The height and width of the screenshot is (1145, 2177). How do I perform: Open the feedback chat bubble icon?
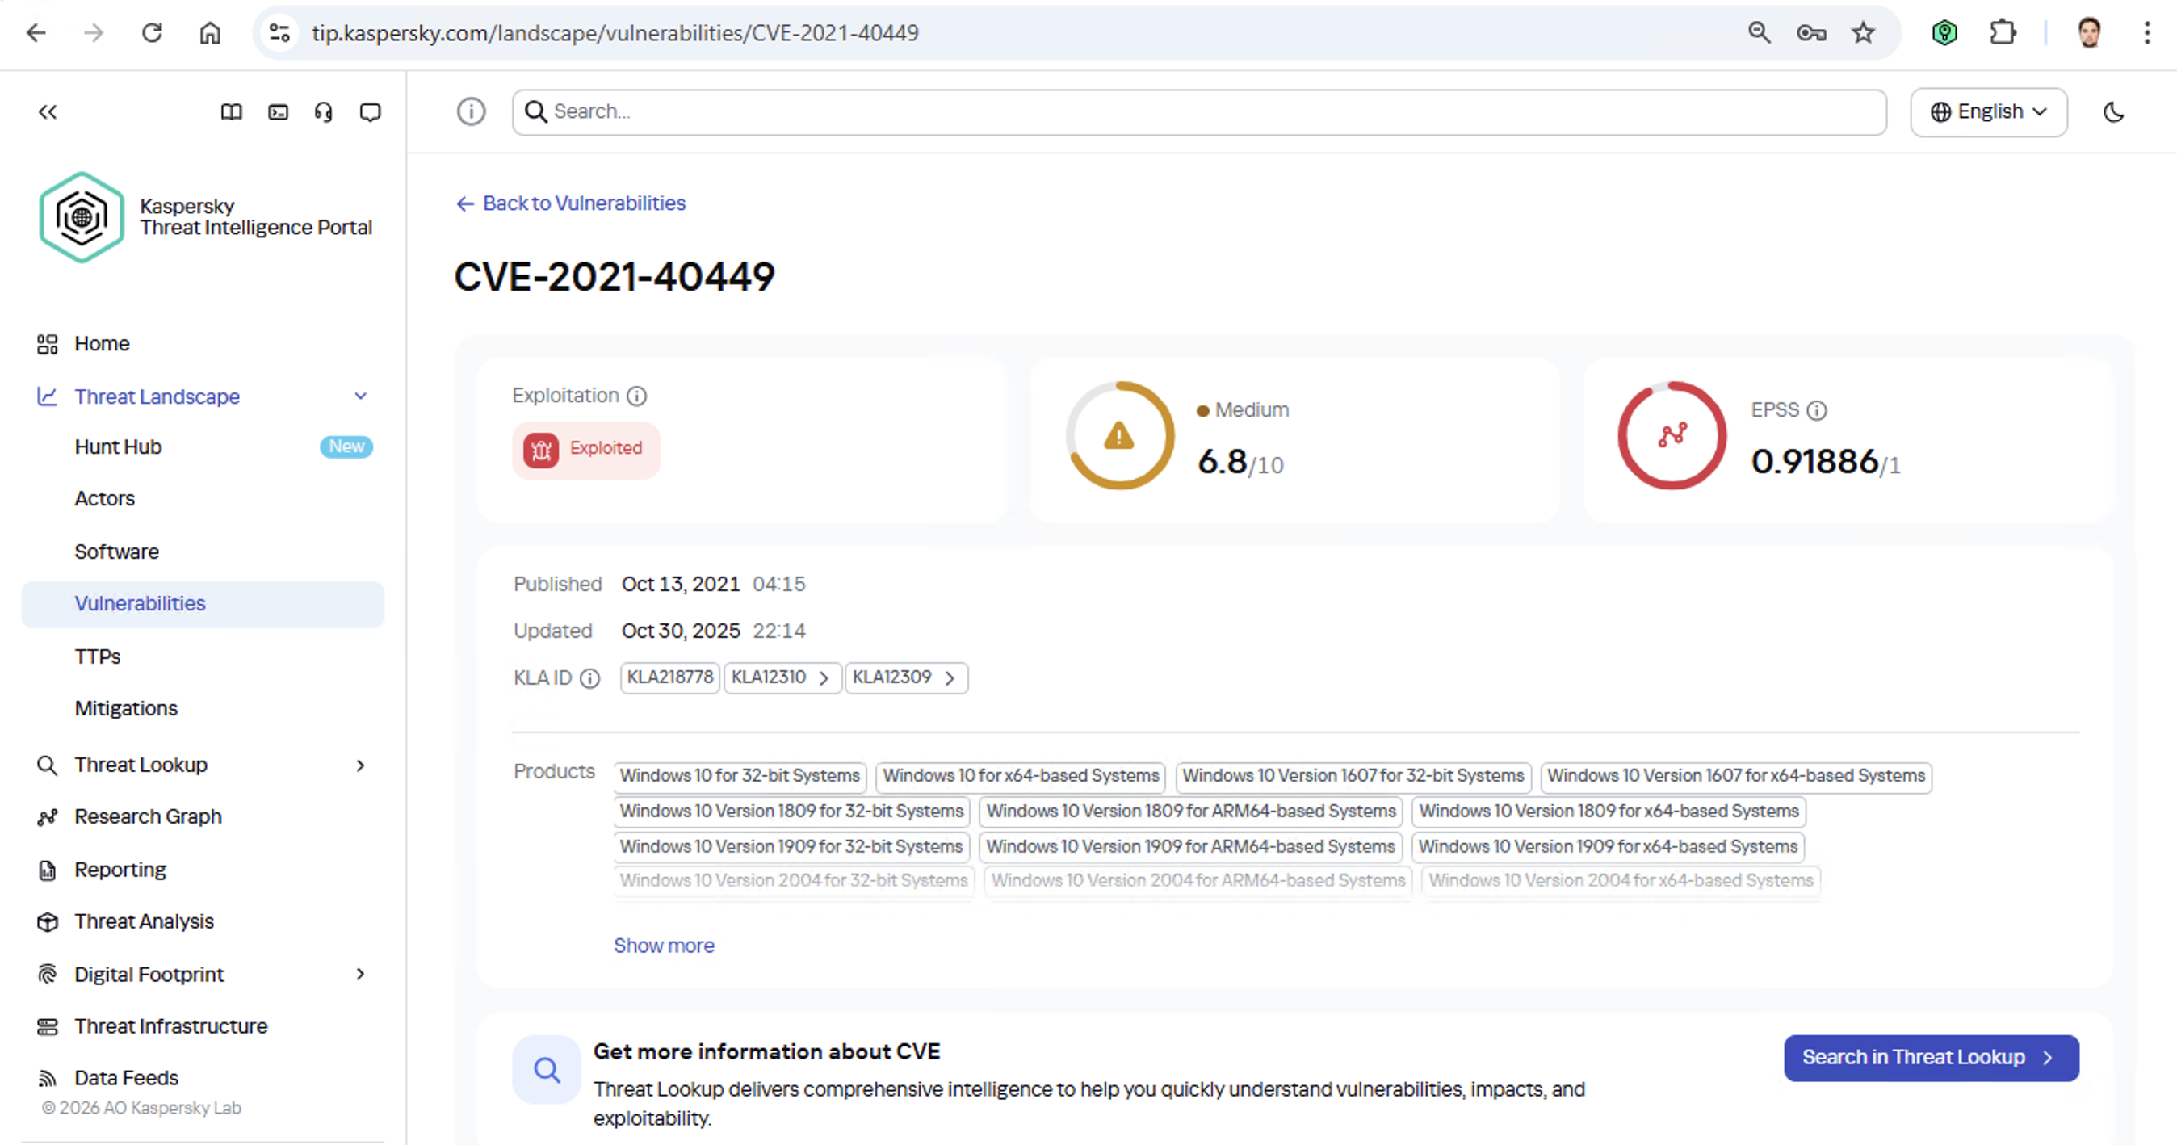click(370, 111)
